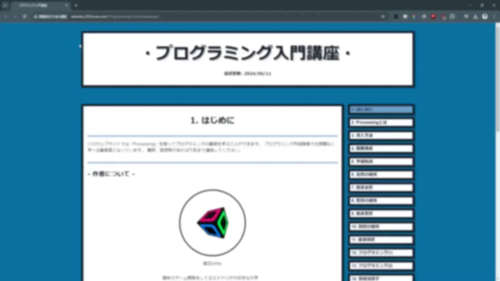Select the プログラミング入門講座 browser tab
The height and width of the screenshot is (281, 500).
41,5
